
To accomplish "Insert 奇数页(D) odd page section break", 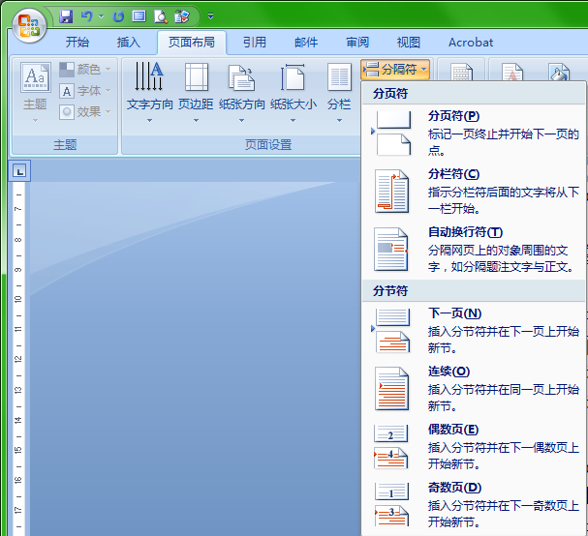I will (474, 505).
